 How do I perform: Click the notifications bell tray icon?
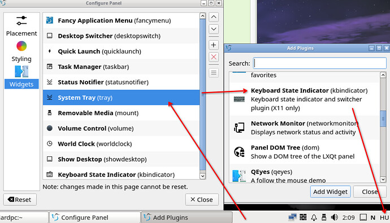314,217
